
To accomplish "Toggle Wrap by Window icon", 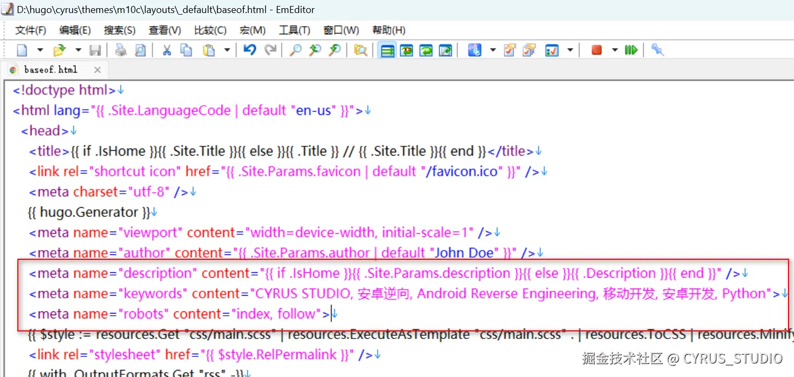I will [x=426, y=50].
